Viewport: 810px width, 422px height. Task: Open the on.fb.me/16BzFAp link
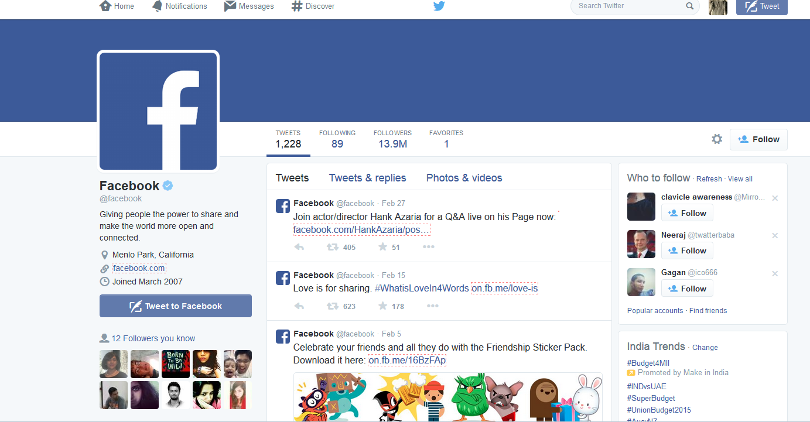[x=407, y=361]
